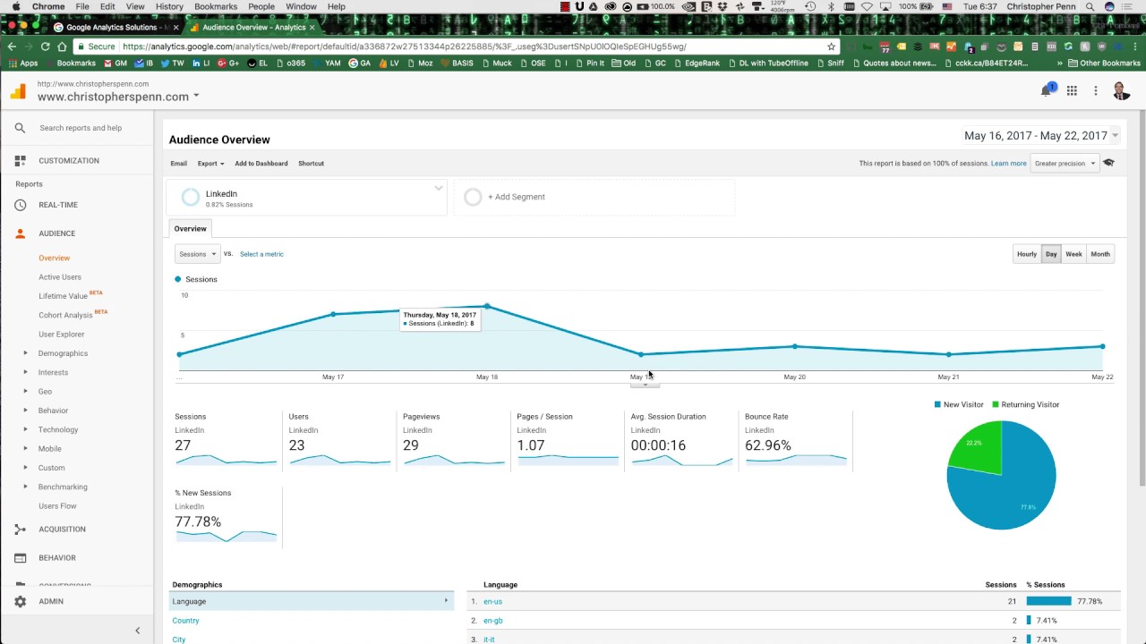Click the LinkedIn segment circle icon

pyautogui.click(x=190, y=198)
